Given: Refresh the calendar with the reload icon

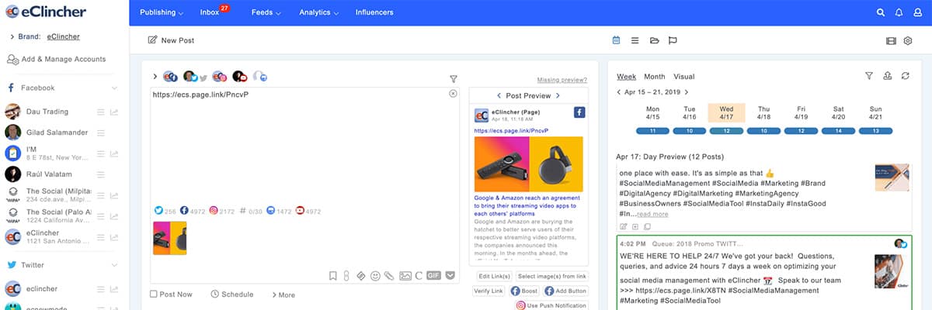Looking at the screenshot, I should (x=905, y=76).
